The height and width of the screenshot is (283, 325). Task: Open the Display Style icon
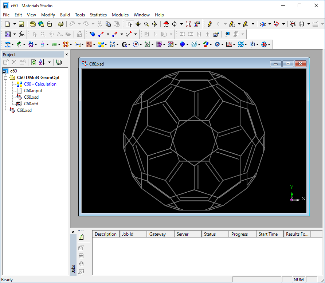tap(197, 24)
